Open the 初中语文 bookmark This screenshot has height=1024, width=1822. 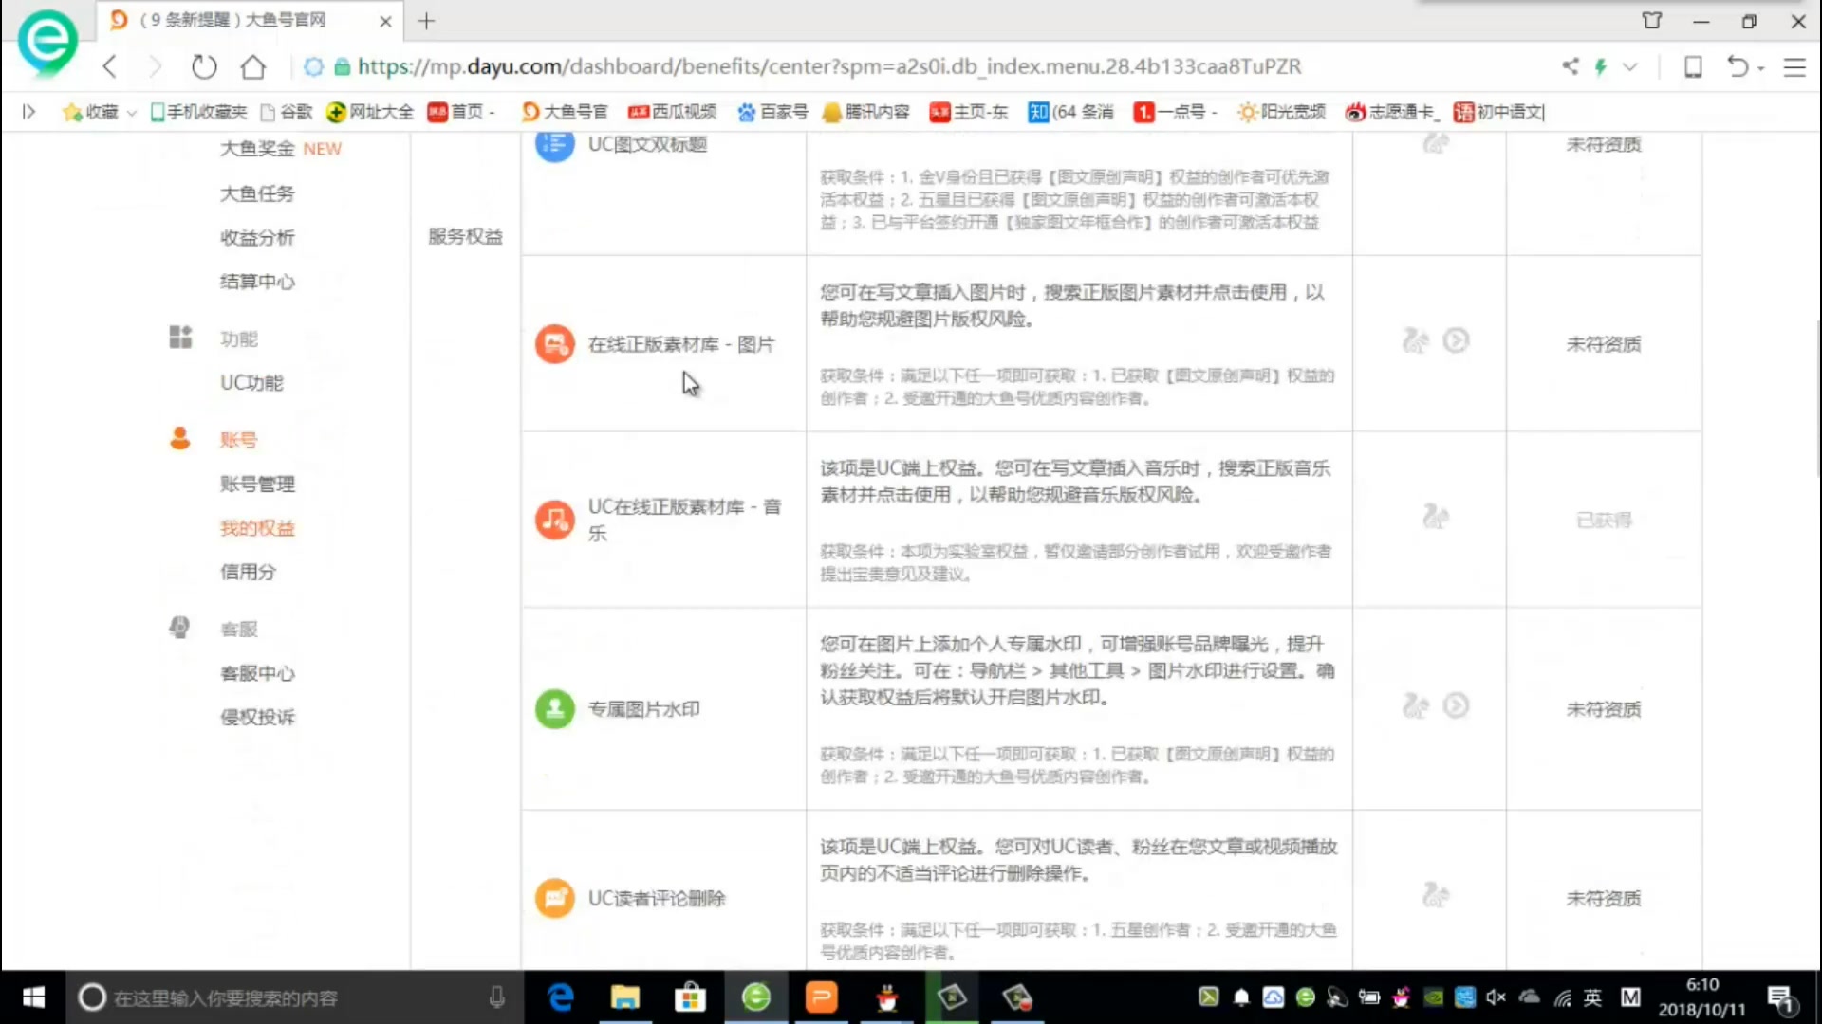1499,112
